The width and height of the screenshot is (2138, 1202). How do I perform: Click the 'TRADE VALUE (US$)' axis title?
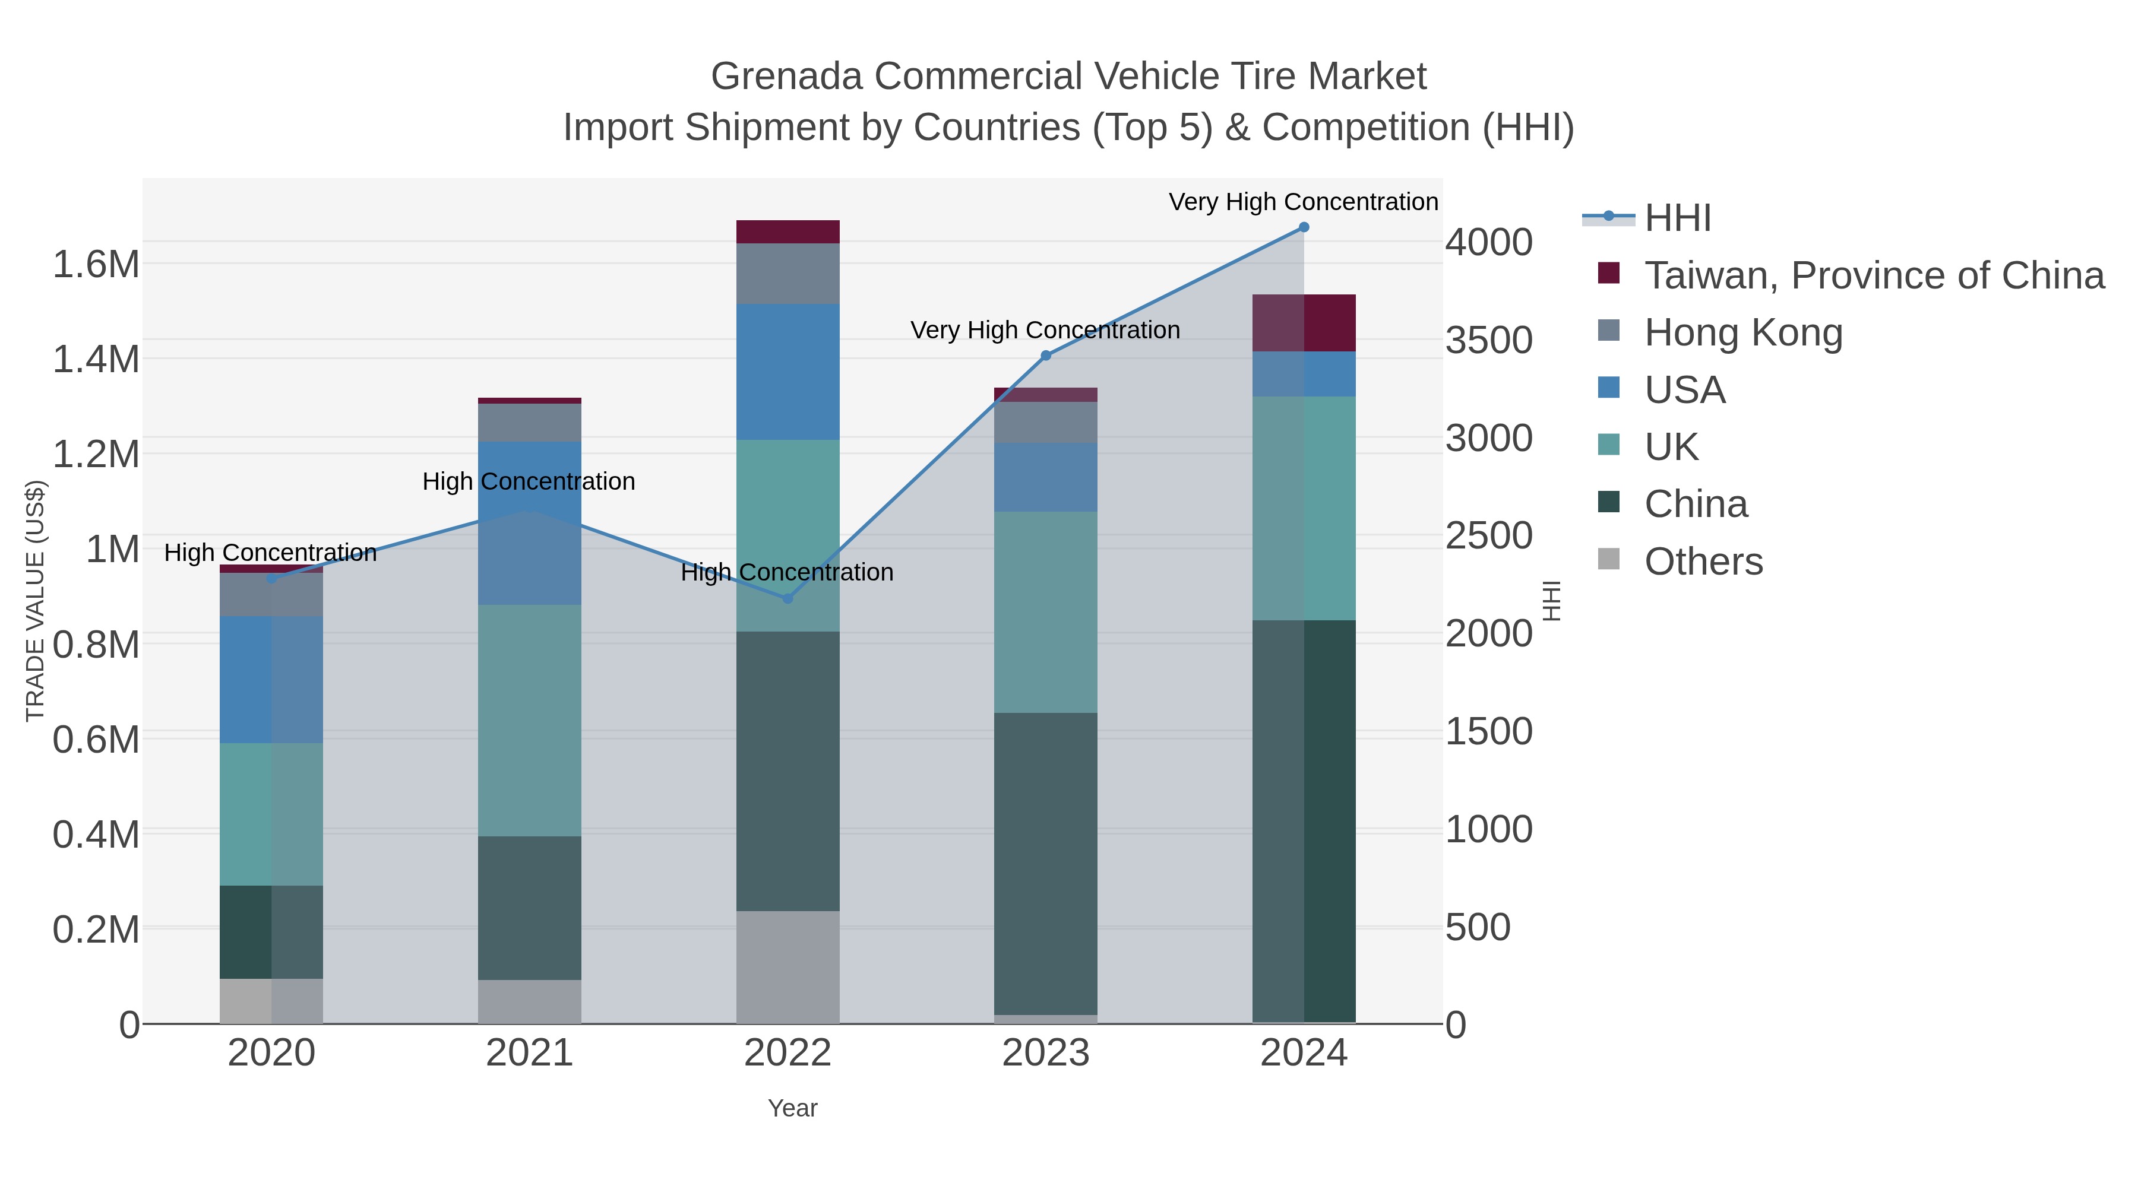pos(35,601)
